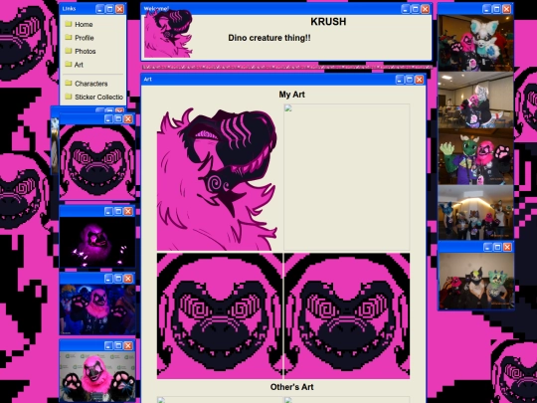Click the 'Other's Art' heading
This screenshot has height=403, width=537.
coord(291,387)
